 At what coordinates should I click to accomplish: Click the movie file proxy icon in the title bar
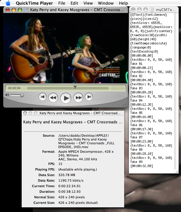[x=26, y=10]
